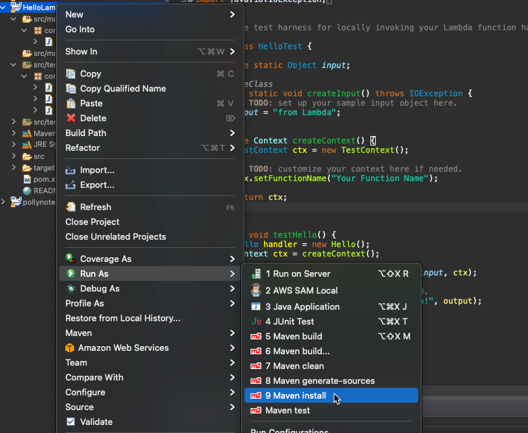Screen dimensions: 528x433
Task: Click the pom.xml file icon
Action: [x=27, y=179]
